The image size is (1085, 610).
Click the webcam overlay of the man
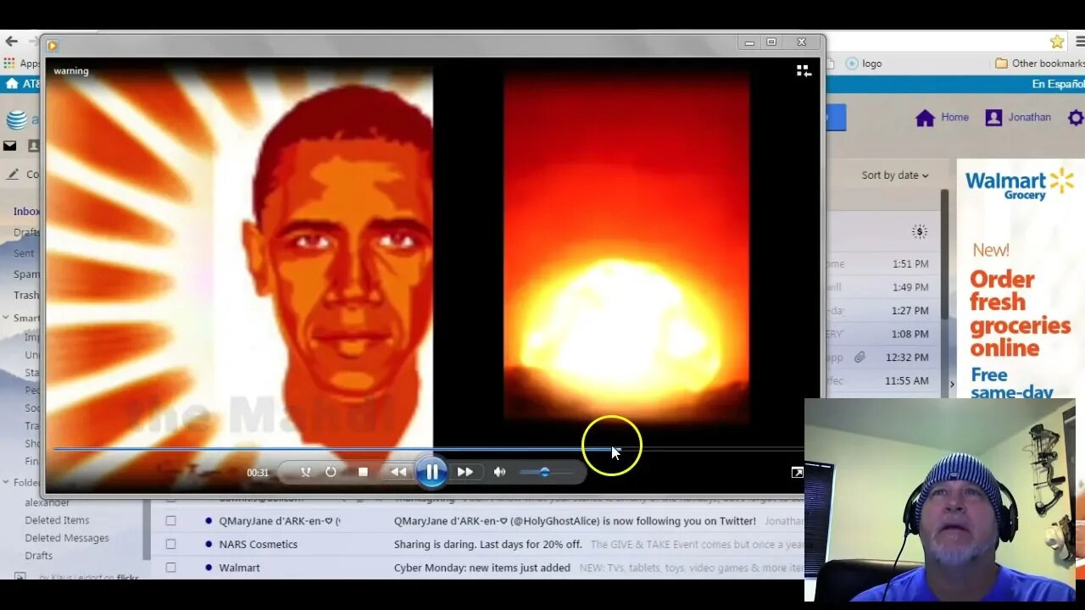pos(939,500)
